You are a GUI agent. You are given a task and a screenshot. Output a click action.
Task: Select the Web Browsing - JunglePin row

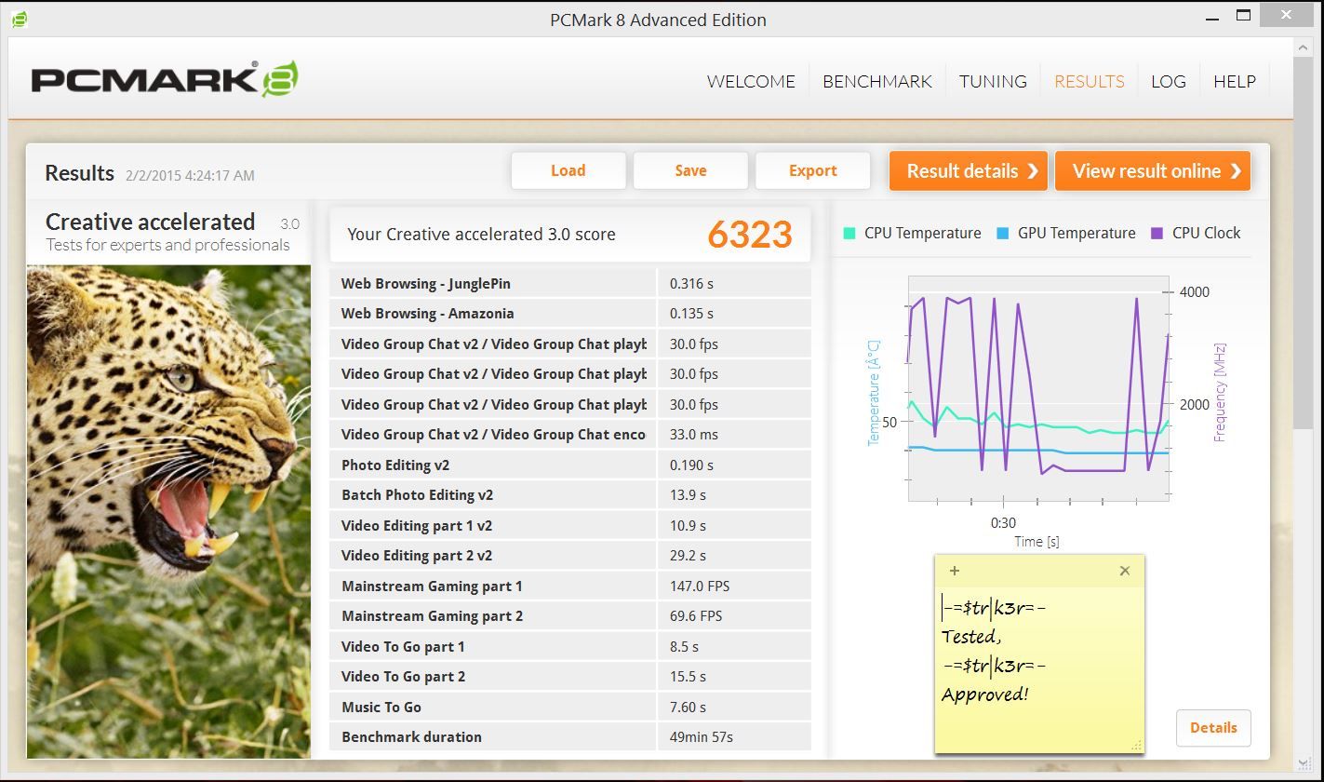tap(569, 284)
